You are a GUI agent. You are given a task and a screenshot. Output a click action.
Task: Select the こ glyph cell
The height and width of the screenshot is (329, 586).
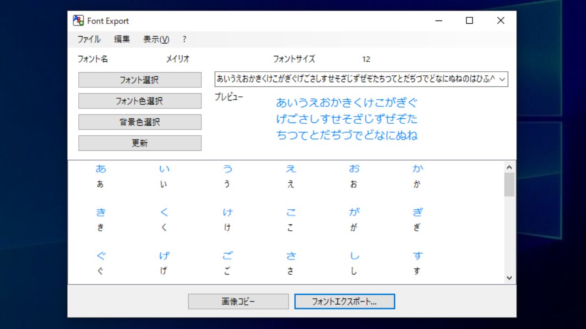pos(291,219)
